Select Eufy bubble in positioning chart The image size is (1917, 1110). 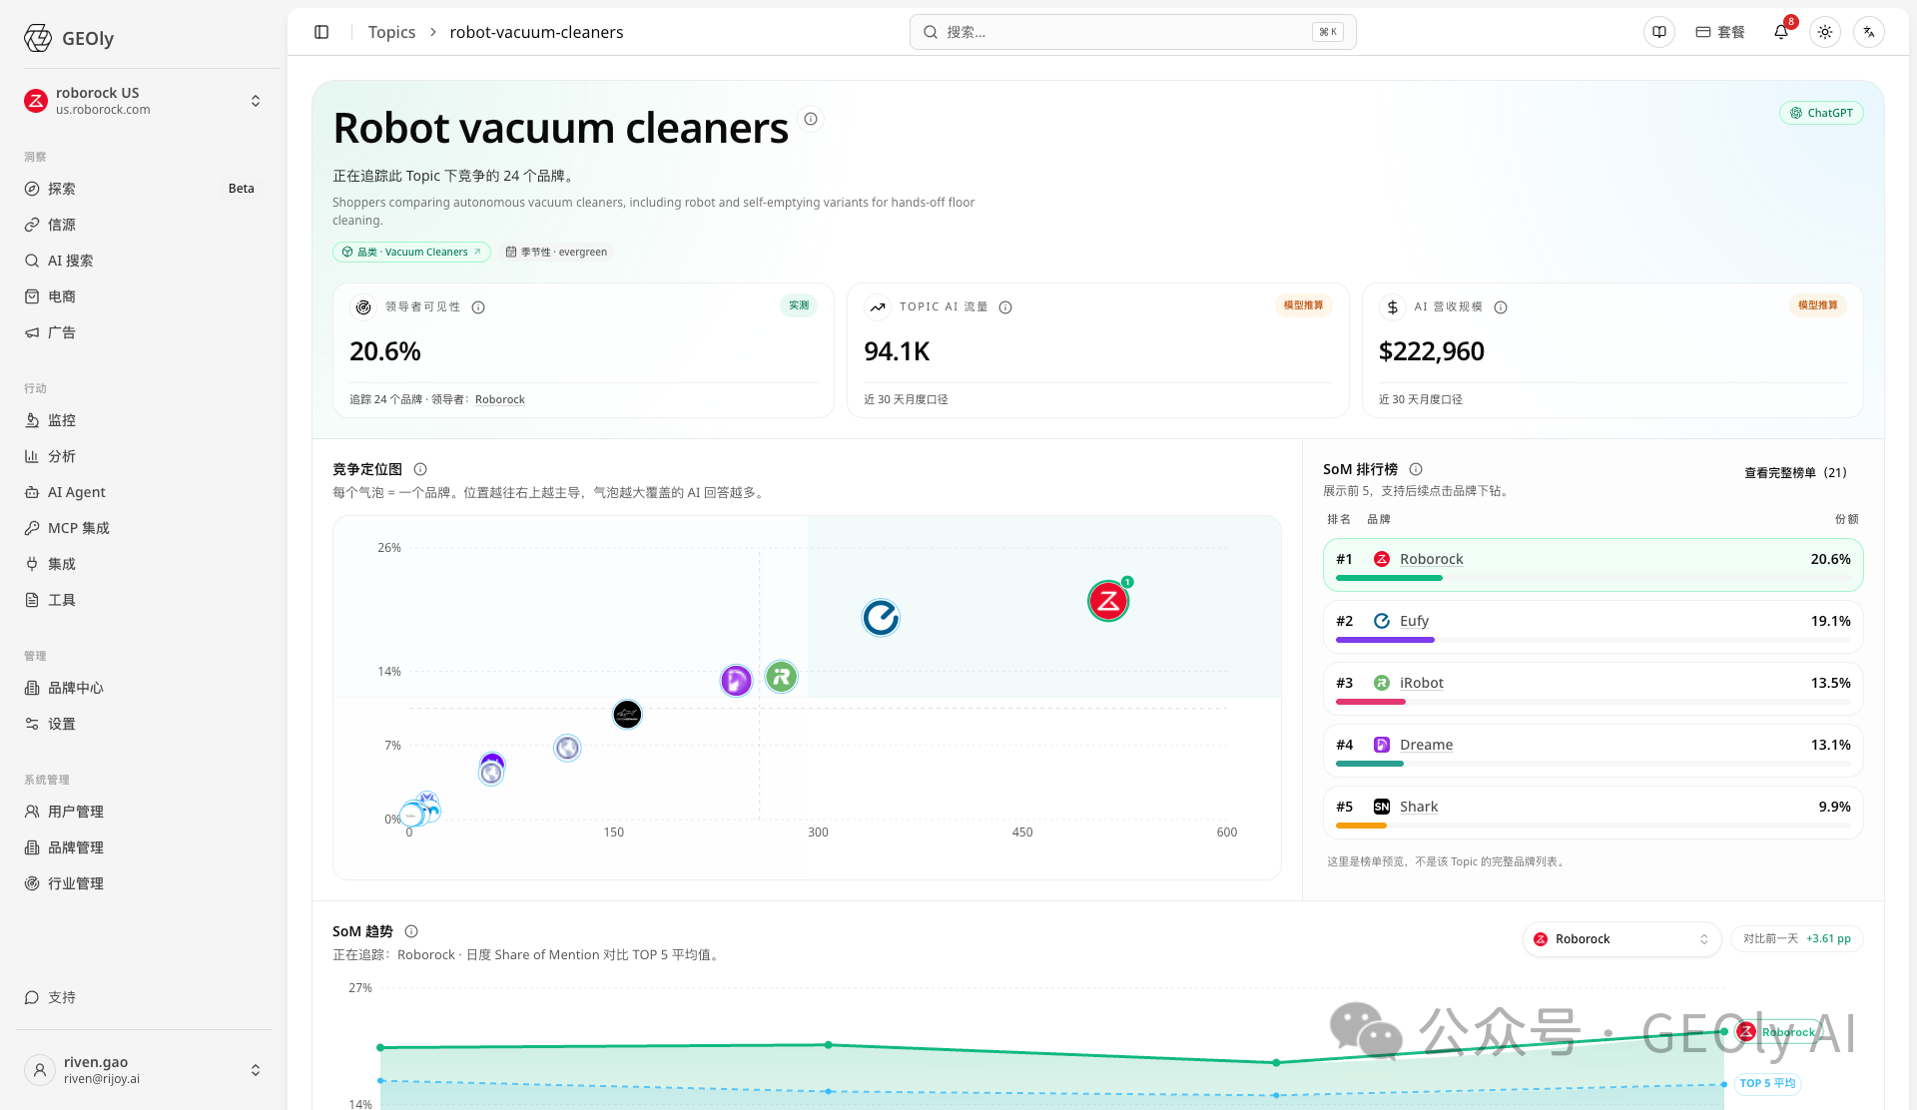pyautogui.click(x=881, y=618)
